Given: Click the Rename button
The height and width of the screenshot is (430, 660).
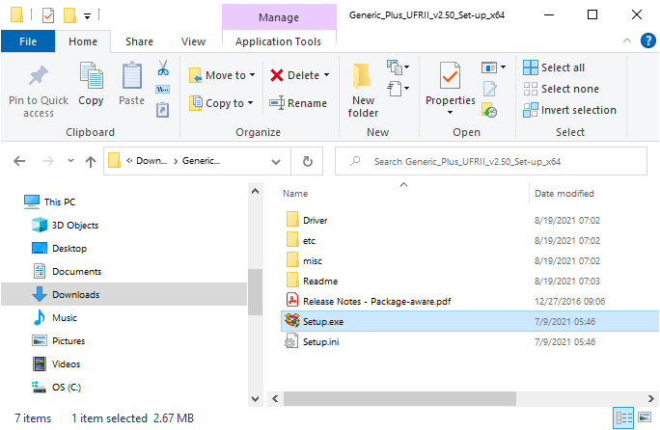Looking at the screenshot, I should (x=298, y=103).
